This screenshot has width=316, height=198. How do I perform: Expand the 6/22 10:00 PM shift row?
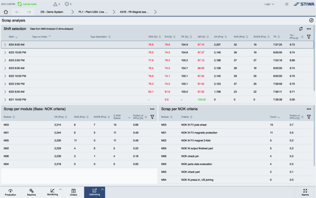tap(5, 76)
